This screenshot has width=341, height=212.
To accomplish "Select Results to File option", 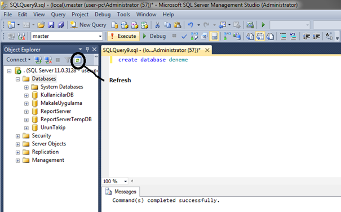I will click(x=270, y=36).
